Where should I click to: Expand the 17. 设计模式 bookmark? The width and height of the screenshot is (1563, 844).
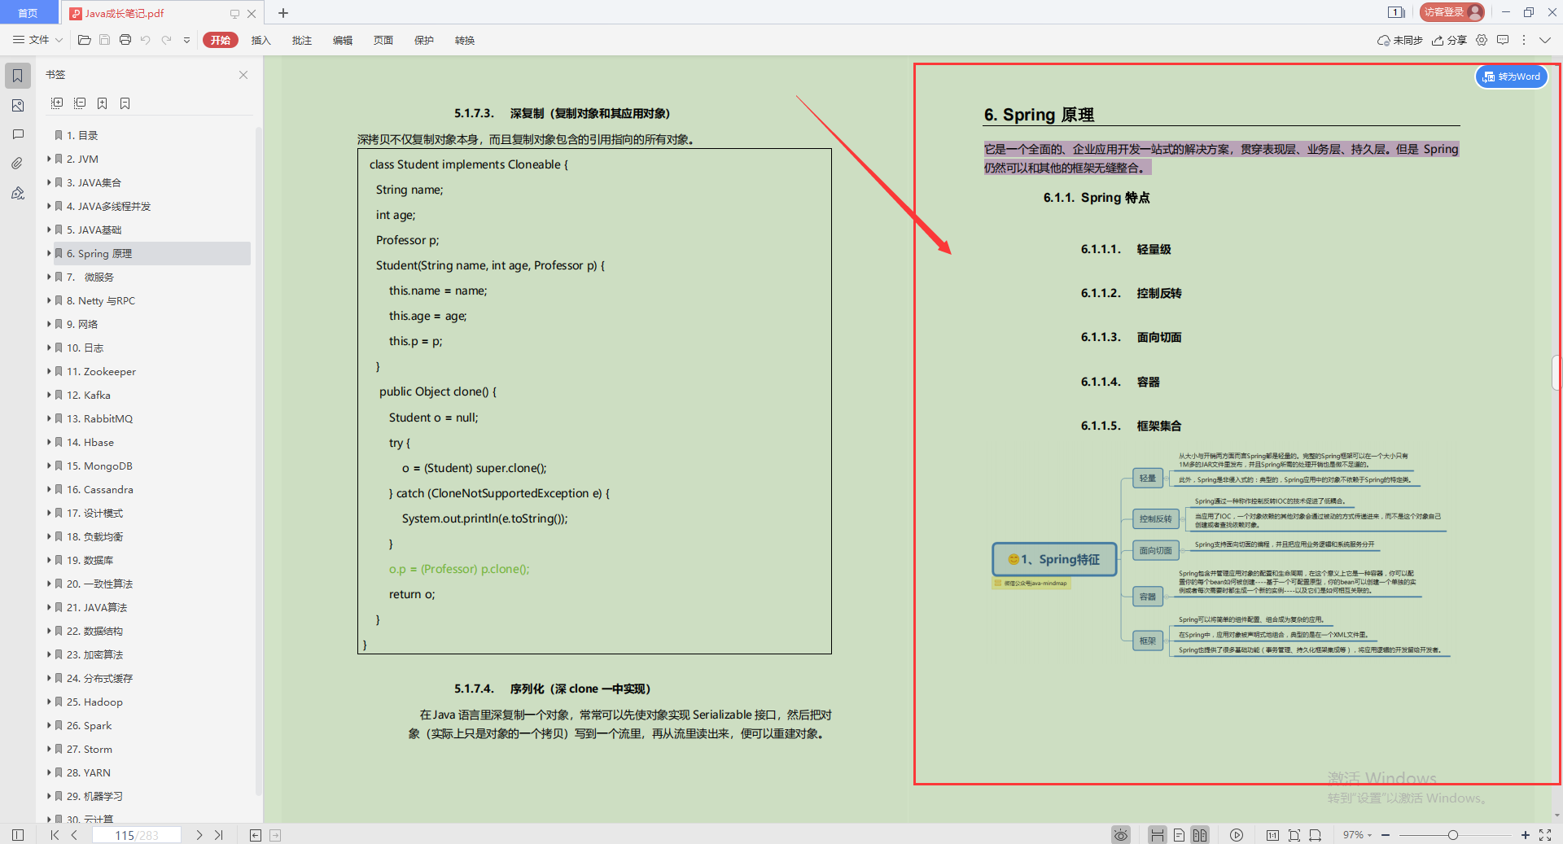tap(49, 513)
